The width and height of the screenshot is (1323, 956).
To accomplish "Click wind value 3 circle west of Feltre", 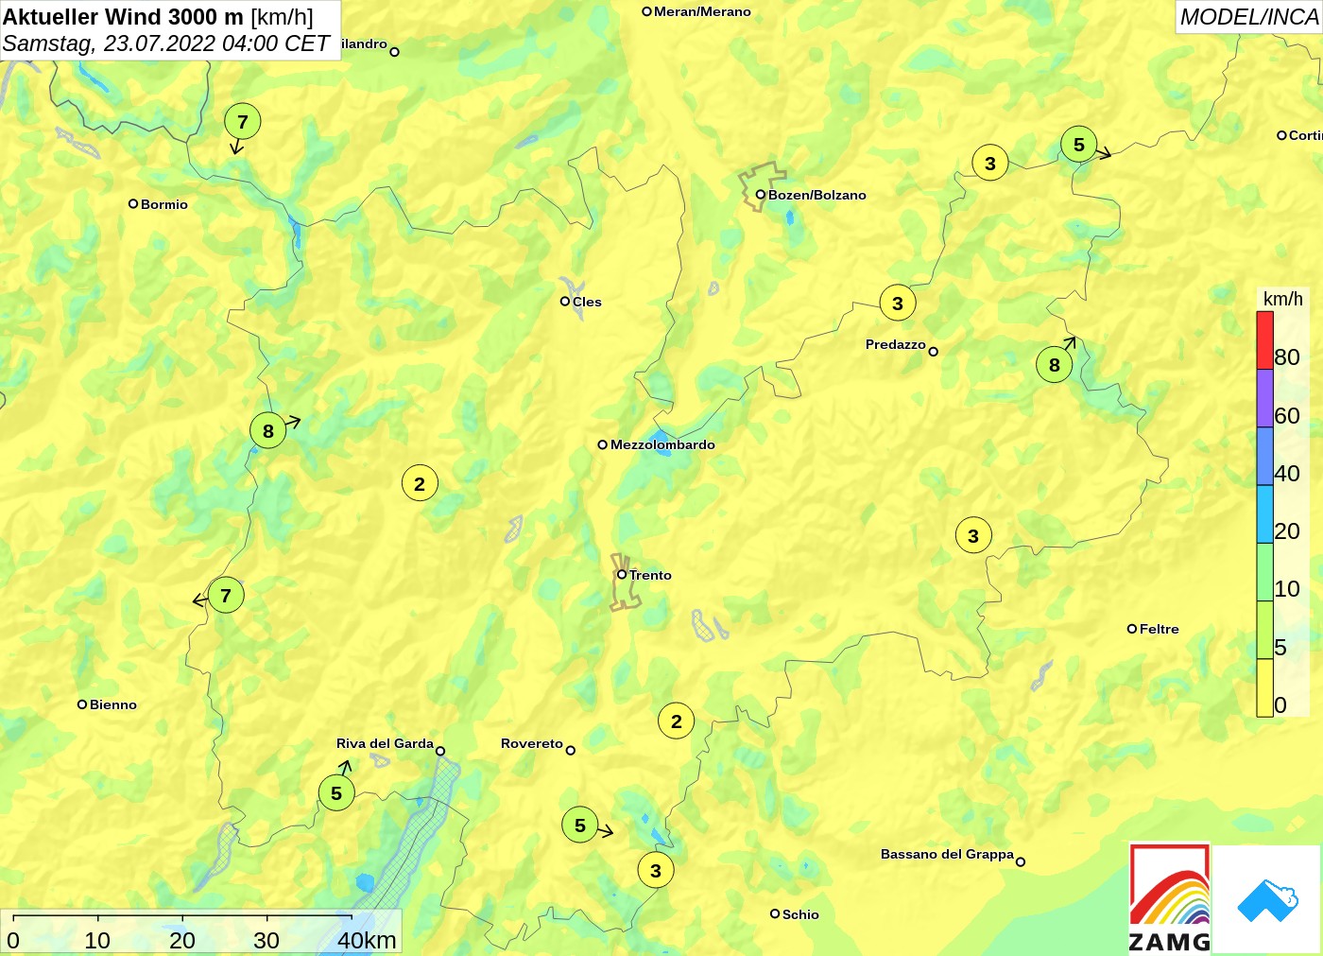I will pyautogui.click(x=973, y=535).
